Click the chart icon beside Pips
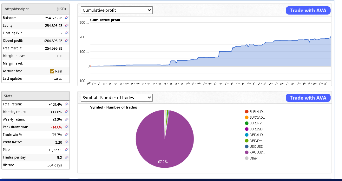This screenshot has width=342, height=181. (67, 150)
